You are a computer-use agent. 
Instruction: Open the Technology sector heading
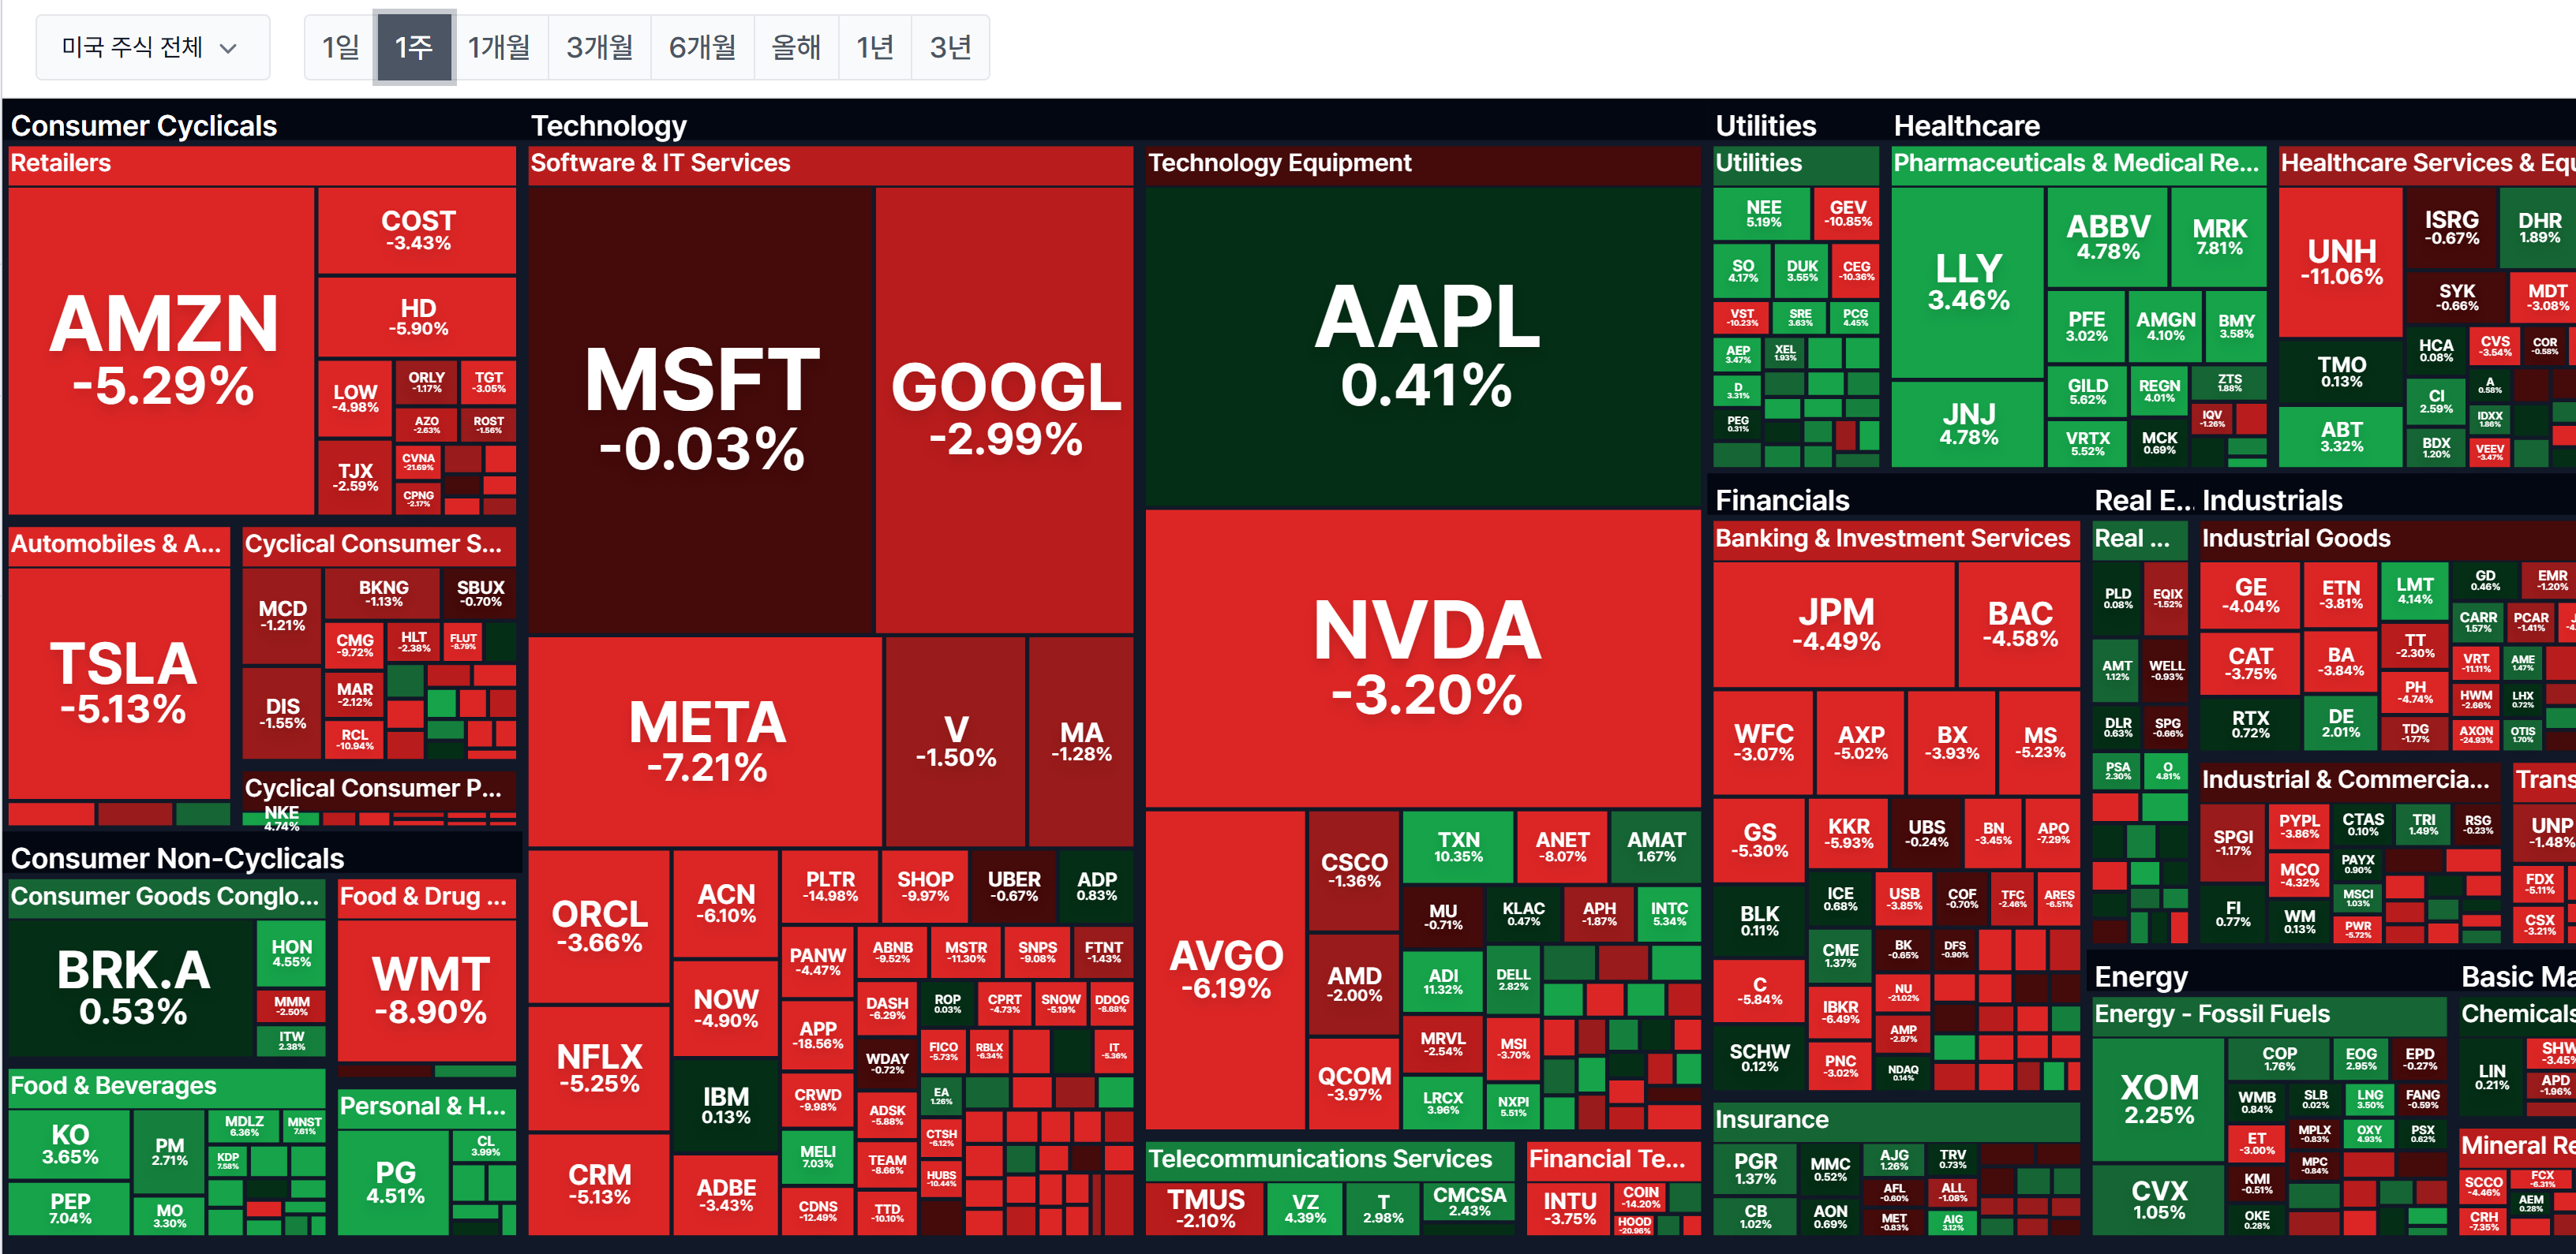pos(608,126)
